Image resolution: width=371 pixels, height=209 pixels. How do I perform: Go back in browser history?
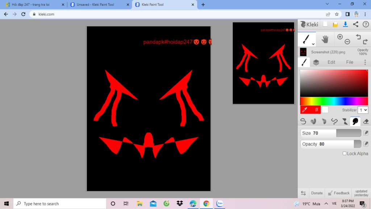tap(6, 14)
